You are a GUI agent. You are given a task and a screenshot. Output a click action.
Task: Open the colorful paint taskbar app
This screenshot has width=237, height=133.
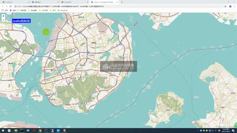coord(64,131)
